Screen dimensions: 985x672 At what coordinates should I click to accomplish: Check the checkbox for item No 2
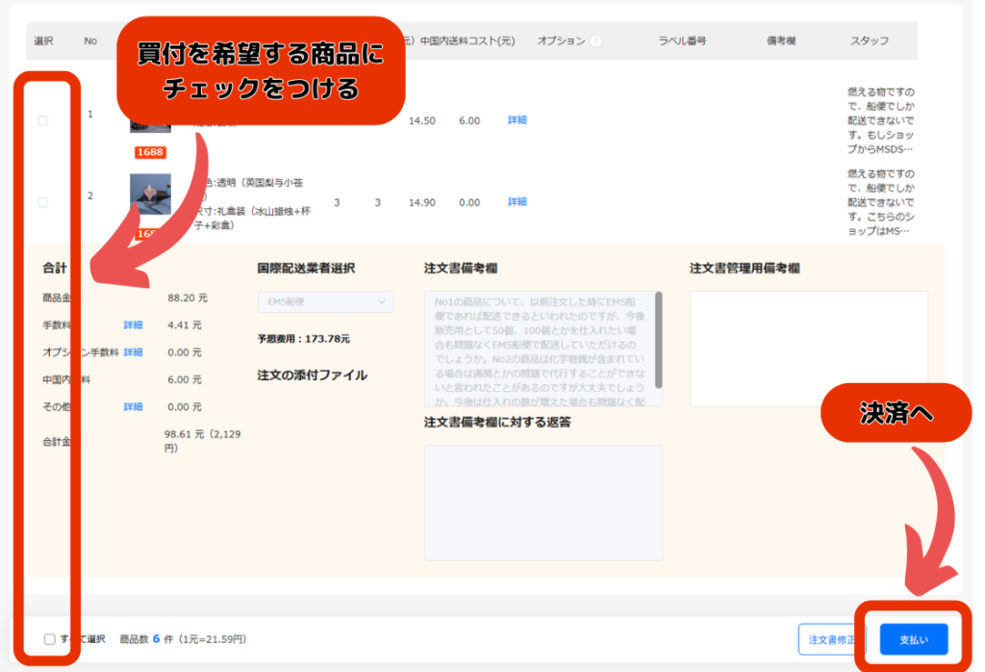point(42,202)
